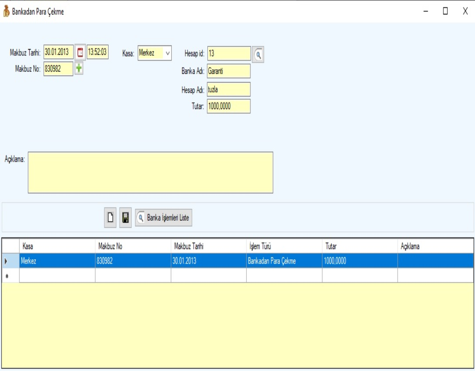The image size is (475, 371).
Task: Click the time field showing 13:52:03
Action: pos(97,52)
